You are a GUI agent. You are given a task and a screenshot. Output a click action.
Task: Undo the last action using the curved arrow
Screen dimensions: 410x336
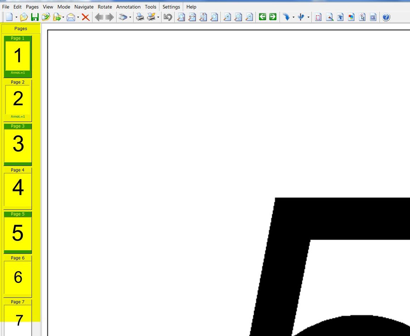pyautogui.click(x=168, y=17)
